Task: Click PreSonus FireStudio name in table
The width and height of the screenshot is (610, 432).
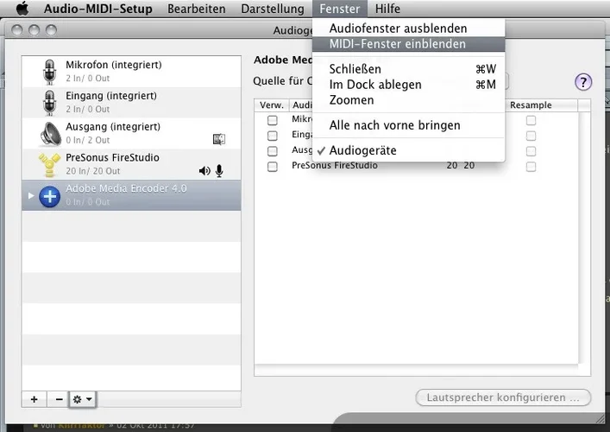Action: [335, 166]
